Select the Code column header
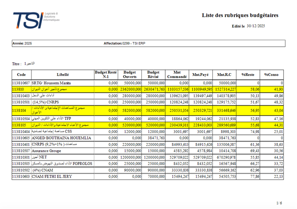297x209 pixels. 21,75
